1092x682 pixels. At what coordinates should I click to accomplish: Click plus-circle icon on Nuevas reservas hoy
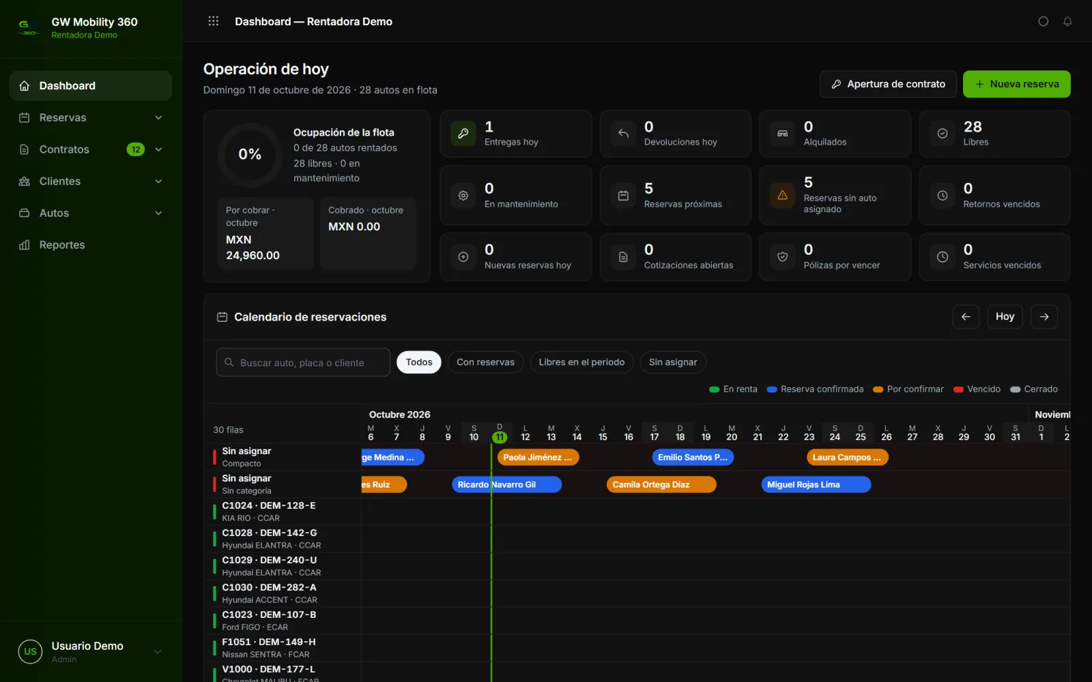point(463,257)
